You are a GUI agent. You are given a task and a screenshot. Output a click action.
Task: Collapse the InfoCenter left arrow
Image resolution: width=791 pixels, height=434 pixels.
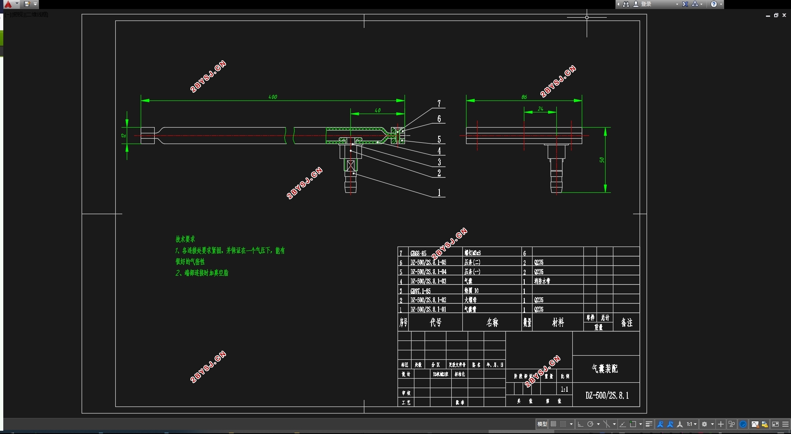pos(618,4)
